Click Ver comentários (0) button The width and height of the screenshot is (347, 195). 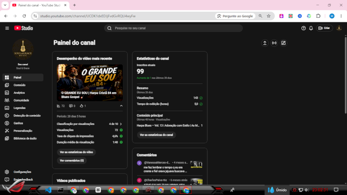(72, 160)
